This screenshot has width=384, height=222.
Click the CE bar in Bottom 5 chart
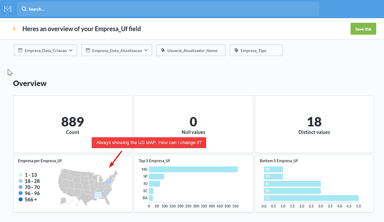click(x=311, y=198)
